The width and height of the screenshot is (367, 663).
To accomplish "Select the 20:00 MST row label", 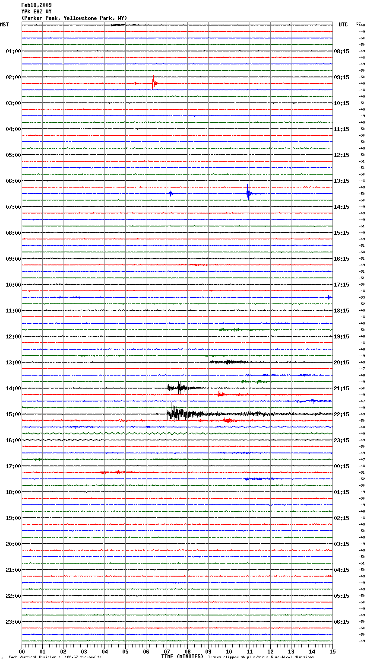I will pyautogui.click(x=13, y=544).
